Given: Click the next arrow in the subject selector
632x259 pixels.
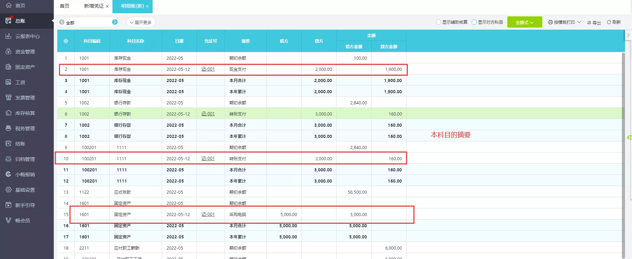Looking at the screenshot, I should (x=115, y=22).
